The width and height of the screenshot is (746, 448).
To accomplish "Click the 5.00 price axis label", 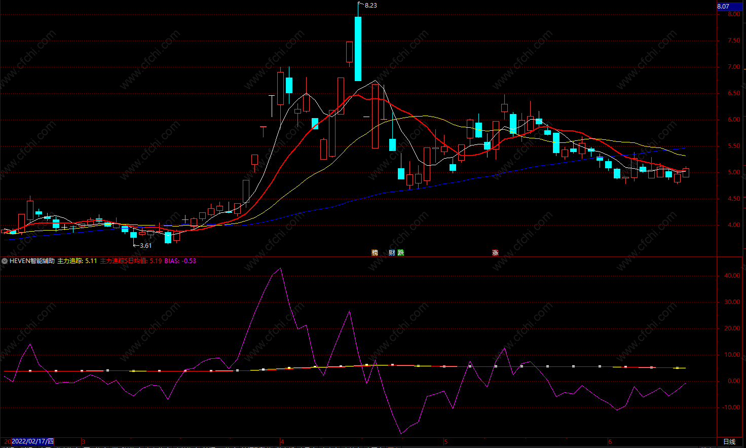I will [734, 172].
